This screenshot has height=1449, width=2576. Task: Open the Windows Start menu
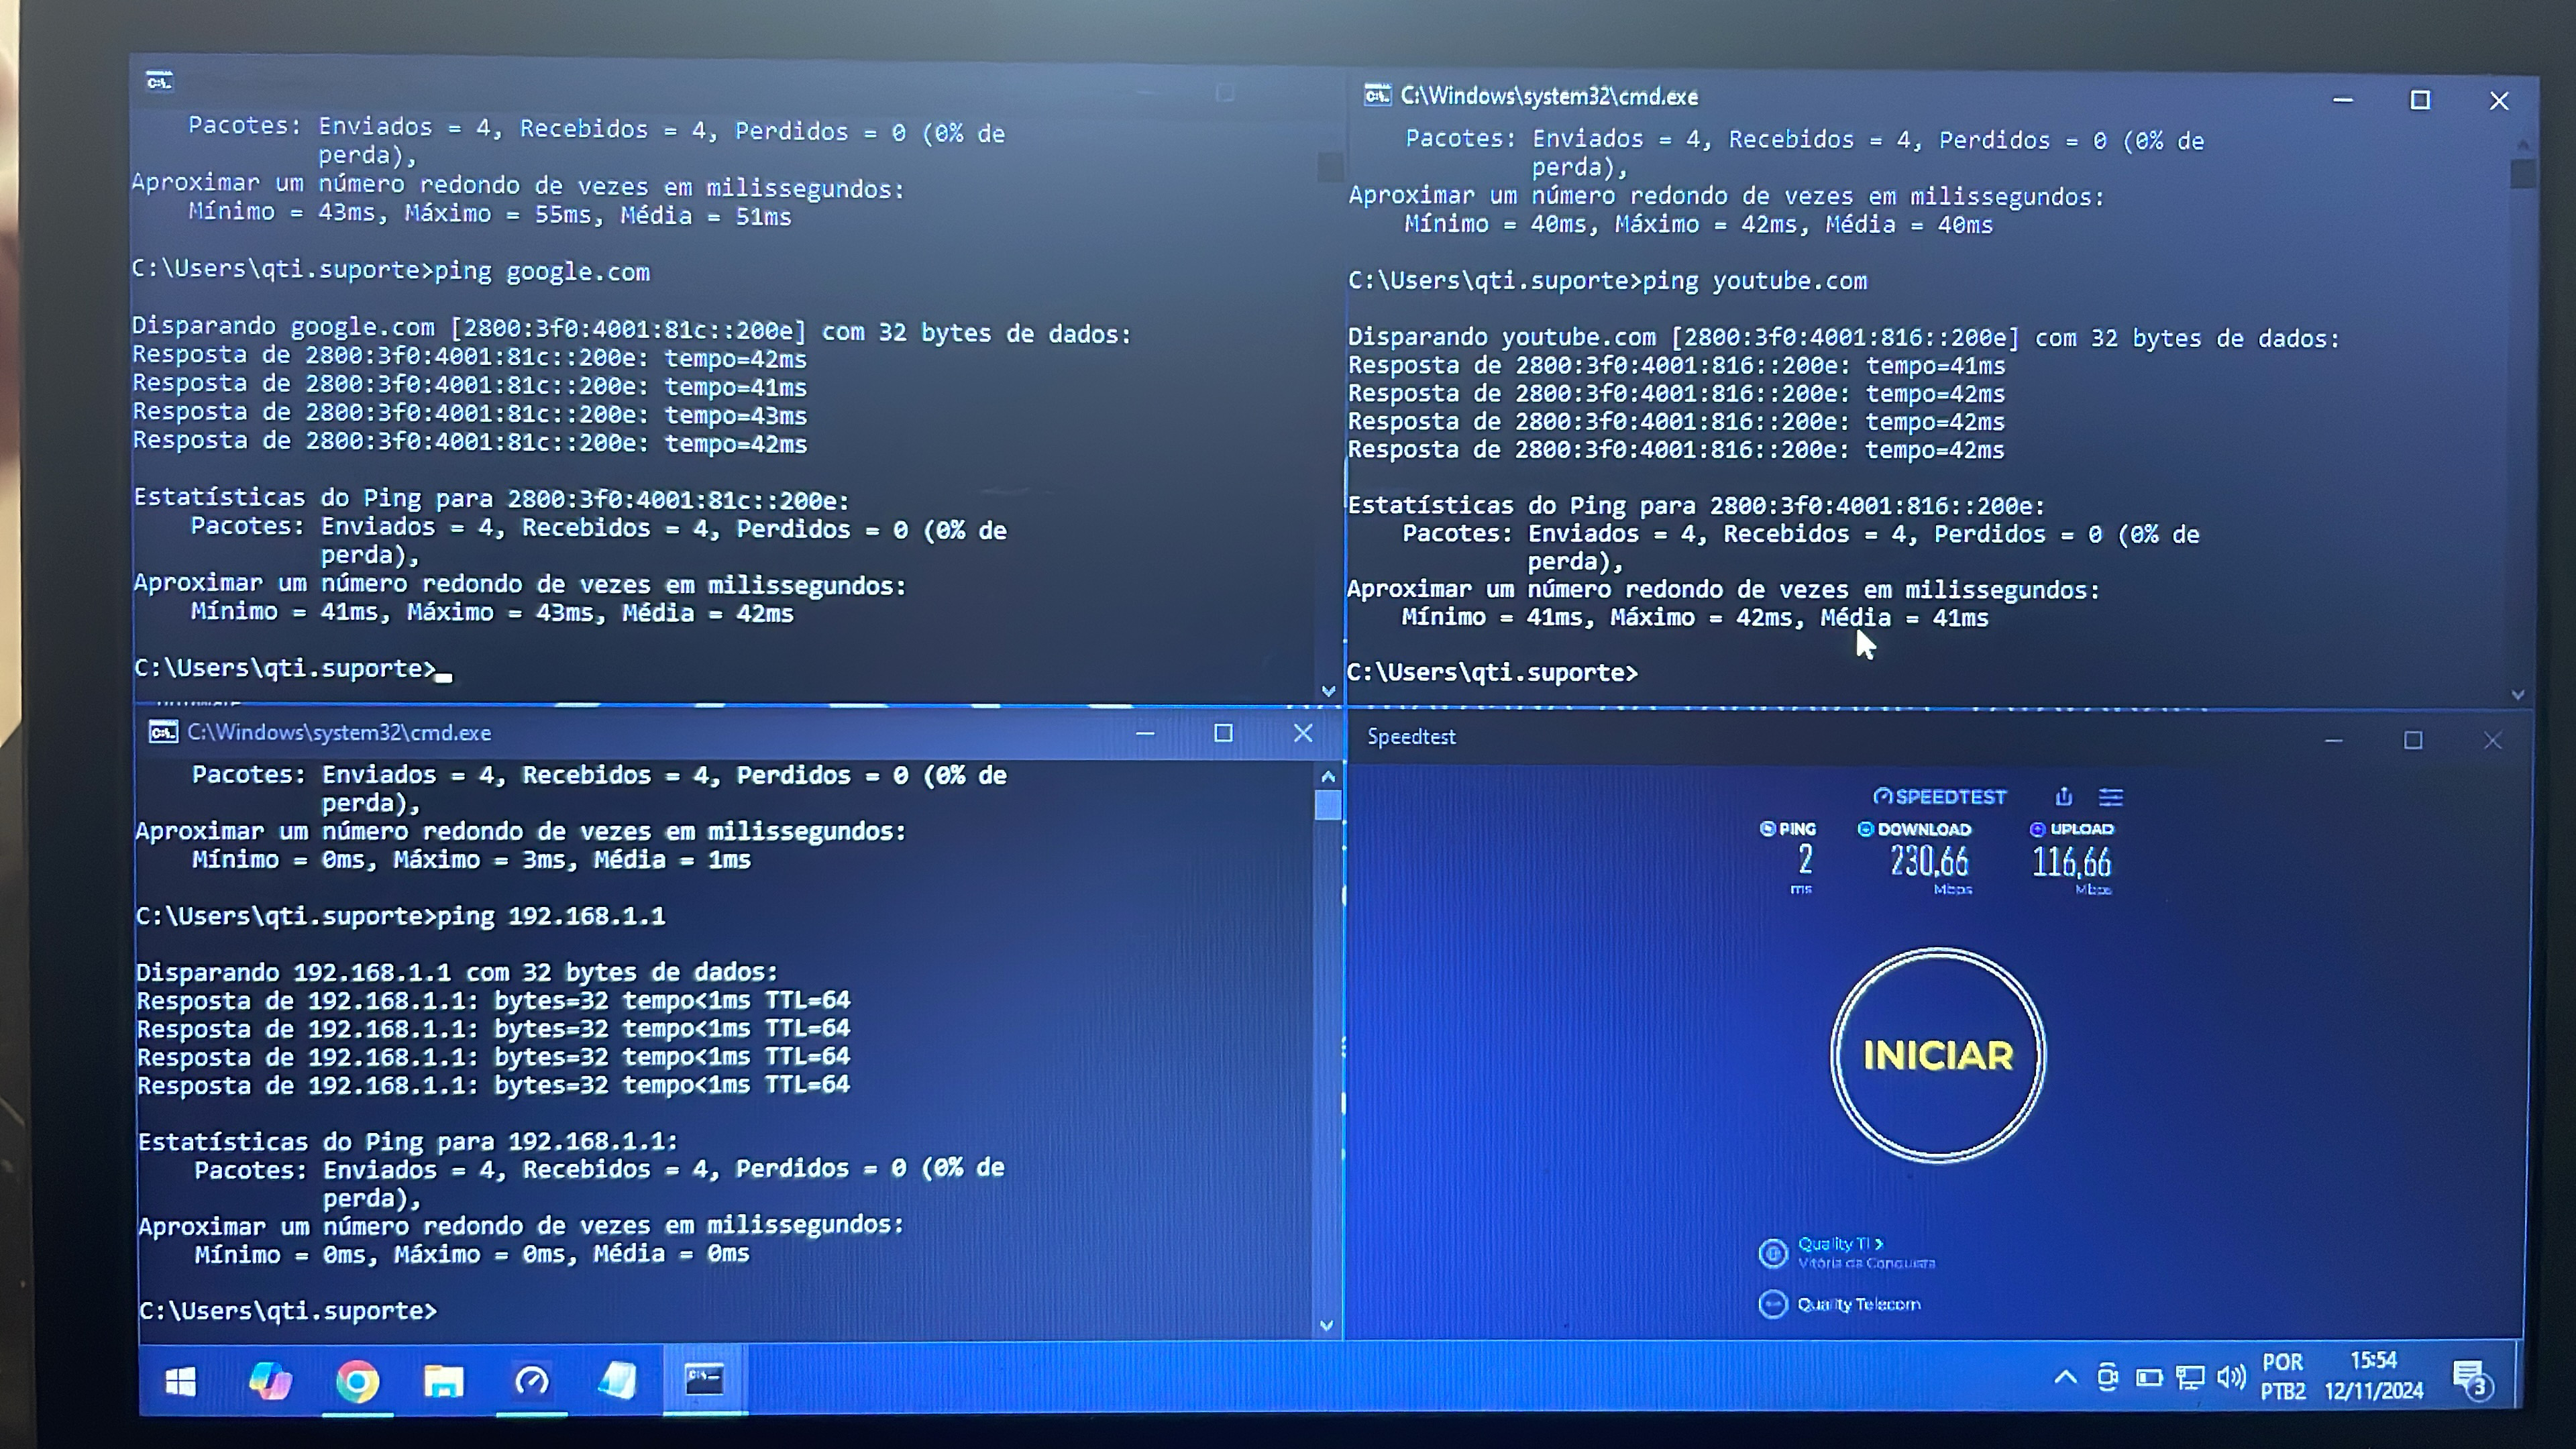click(x=180, y=1381)
